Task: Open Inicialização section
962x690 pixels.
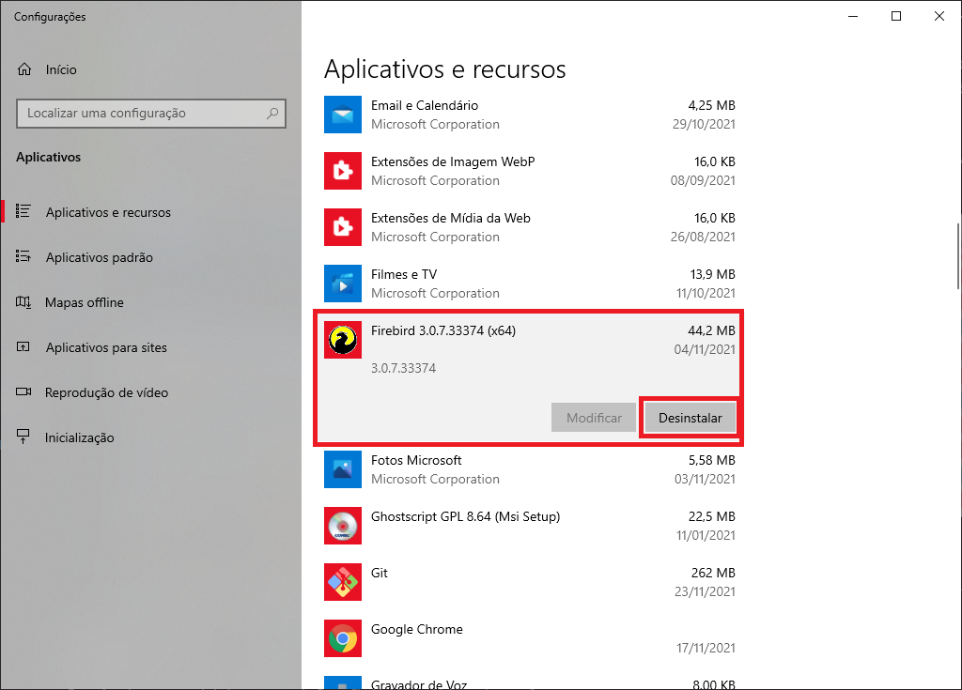Action: click(x=79, y=437)
